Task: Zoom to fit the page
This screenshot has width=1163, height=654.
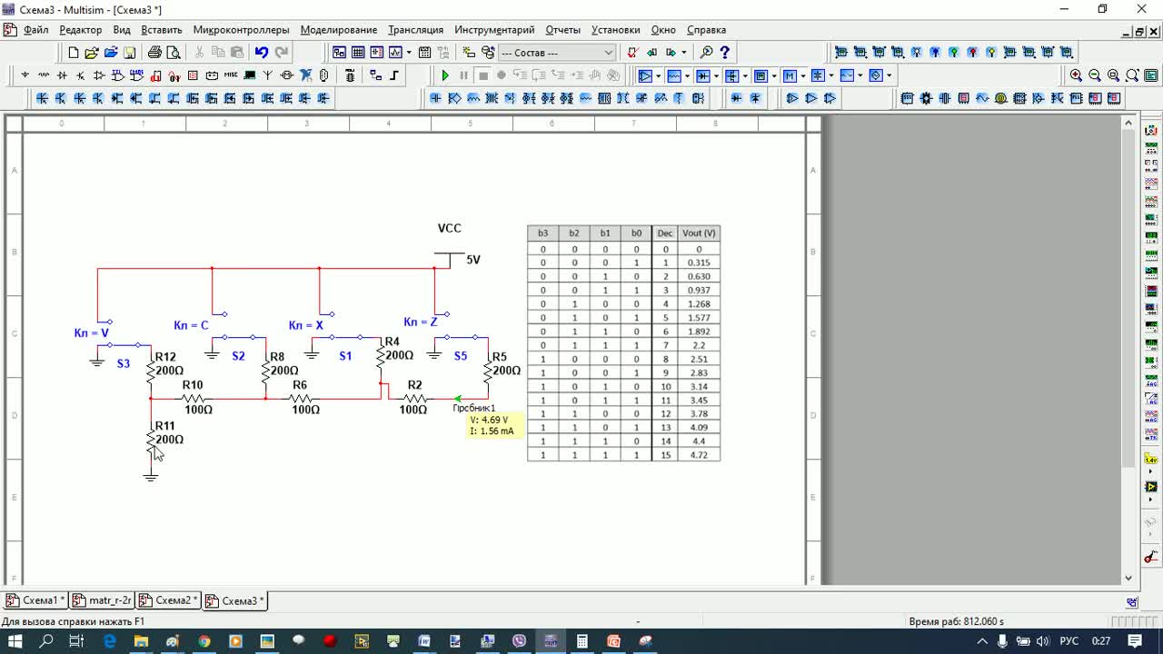Action: coord(1132,75)
